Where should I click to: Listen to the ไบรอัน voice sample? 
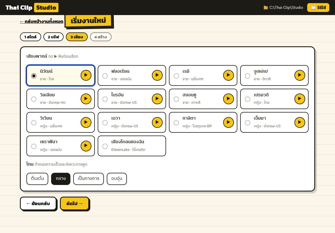tap(157, 99)
